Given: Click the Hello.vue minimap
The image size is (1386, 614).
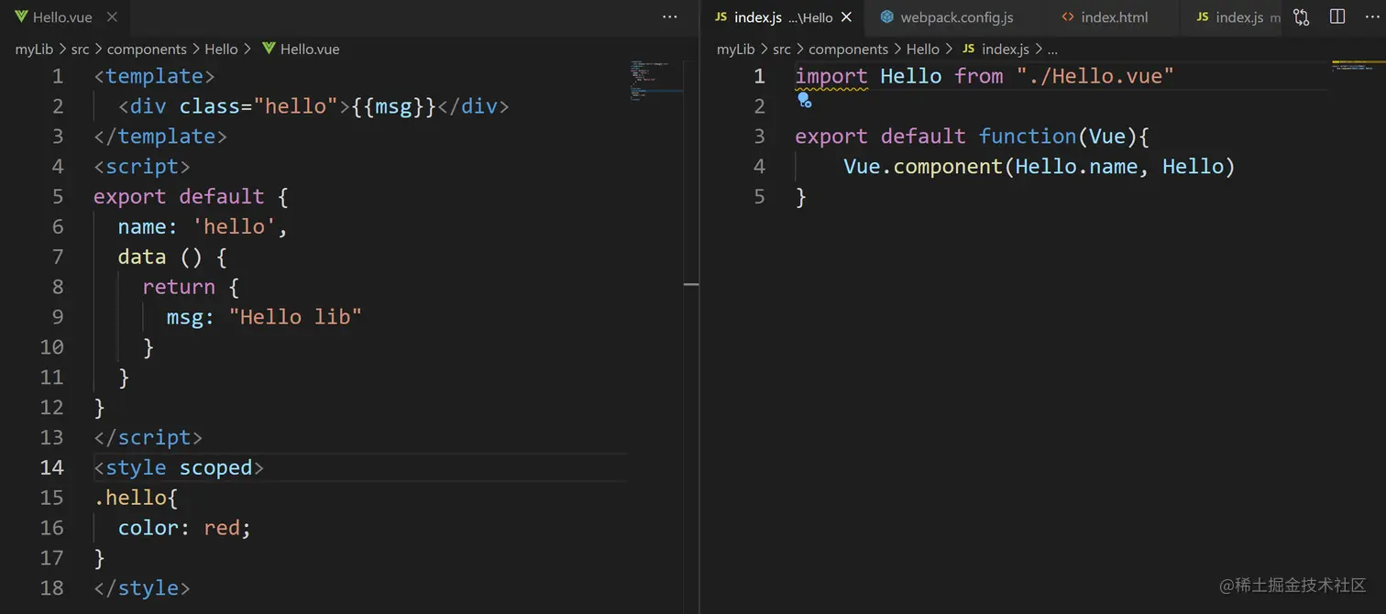Looking at the screenshot, I should (656, 81).
